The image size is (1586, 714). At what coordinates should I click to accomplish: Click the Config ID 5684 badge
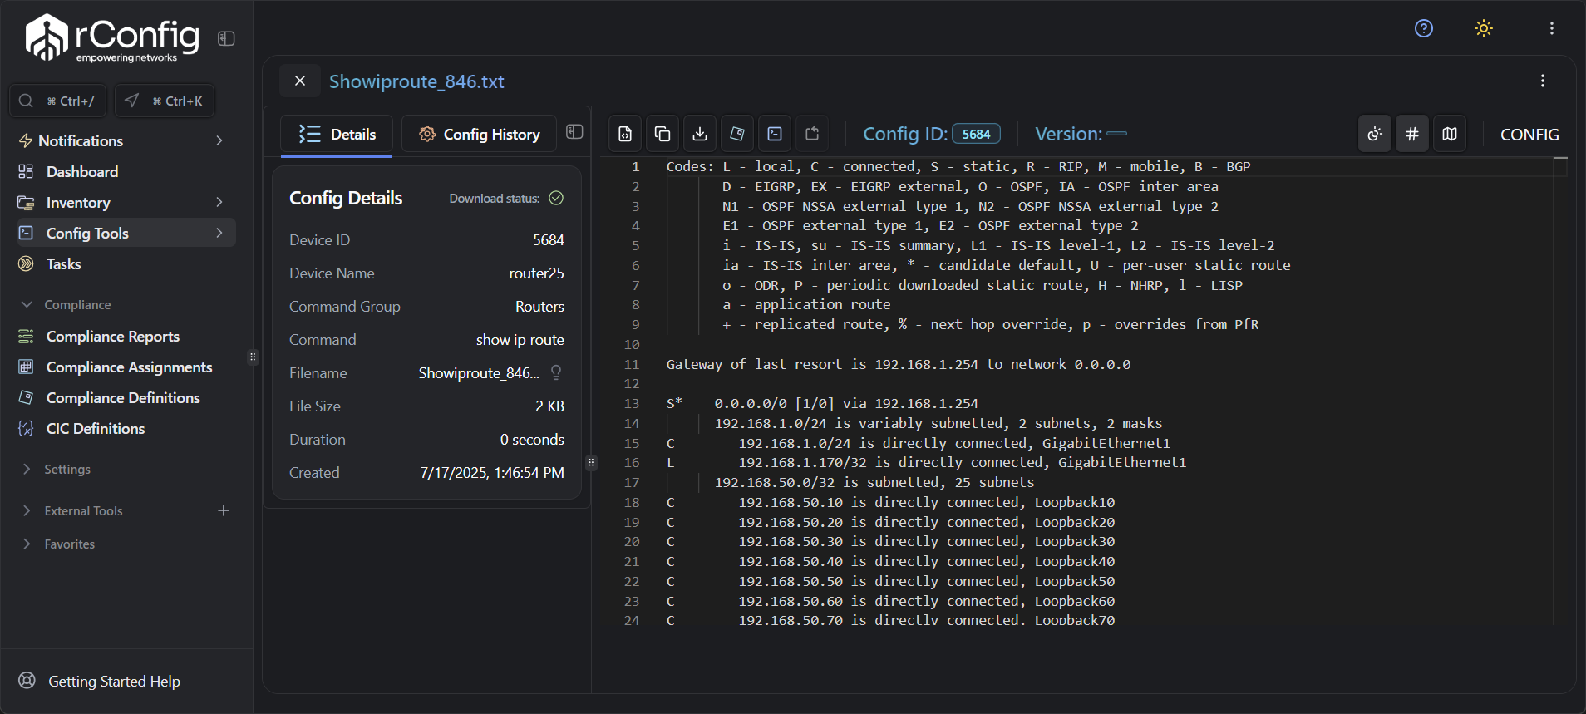coord(976,134)
